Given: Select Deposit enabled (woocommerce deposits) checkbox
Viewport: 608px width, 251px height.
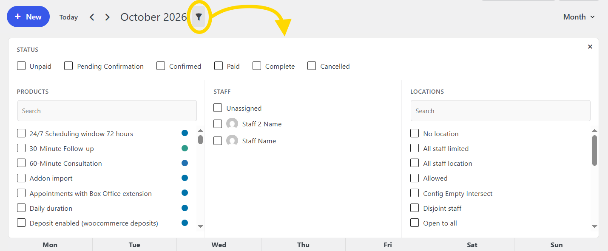Looking at the screenshot, I should 21,223.
